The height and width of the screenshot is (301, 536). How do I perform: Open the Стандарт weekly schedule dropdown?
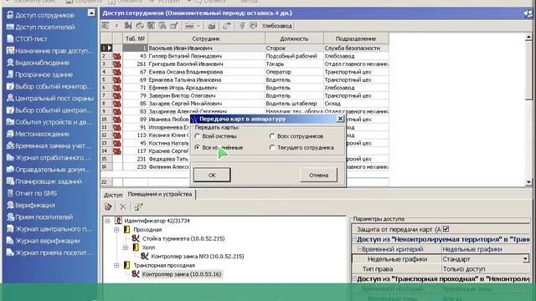(525, 259)
